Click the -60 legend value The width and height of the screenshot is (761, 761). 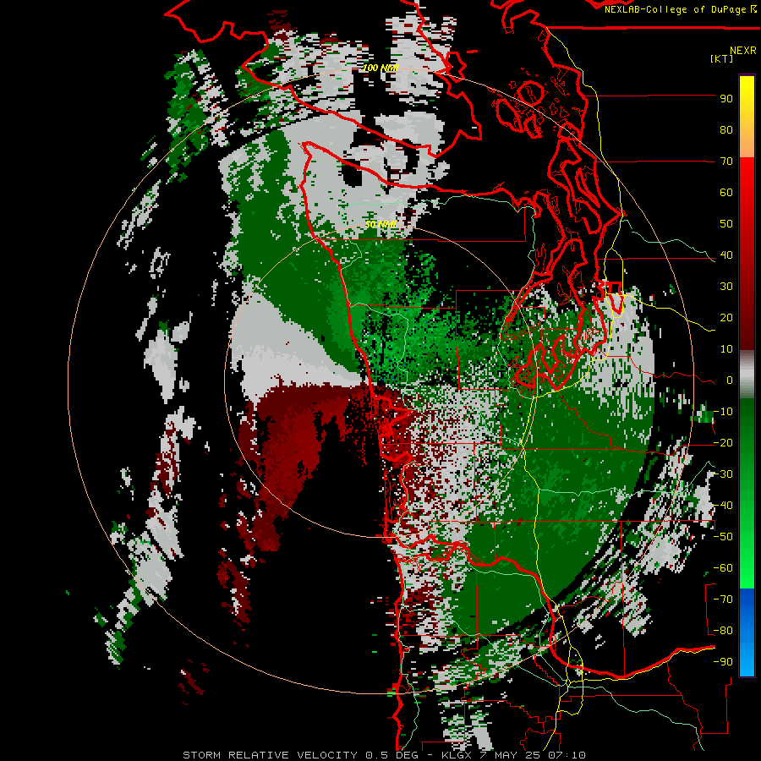(x=723, y=568)
